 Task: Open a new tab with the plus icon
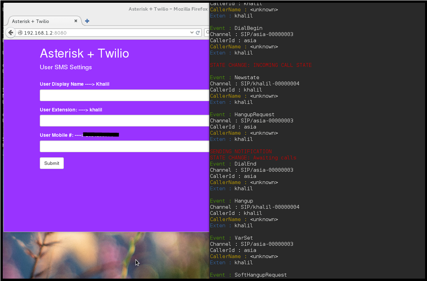click(x=87, y=21)
